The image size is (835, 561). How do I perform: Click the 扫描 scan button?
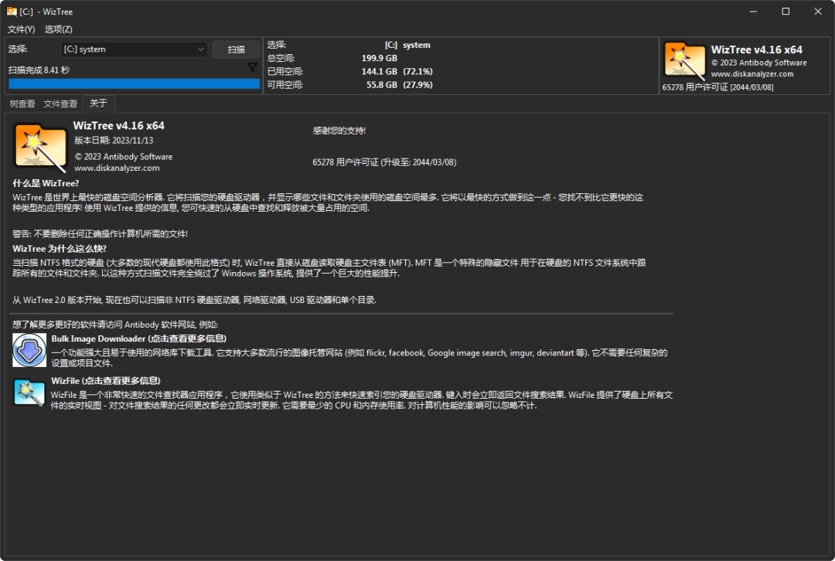click(x=236, y=49)
